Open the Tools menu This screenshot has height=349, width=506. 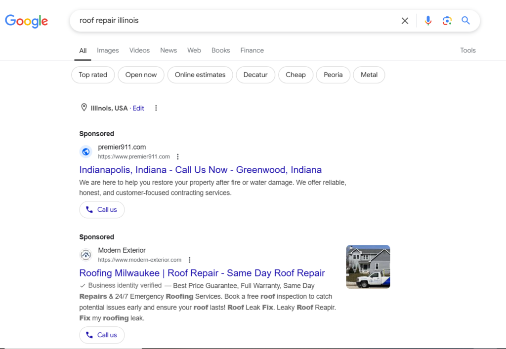[468, 50]
